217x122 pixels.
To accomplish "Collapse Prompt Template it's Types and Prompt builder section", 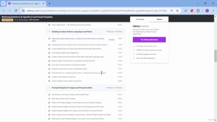I will coord(85,88).
